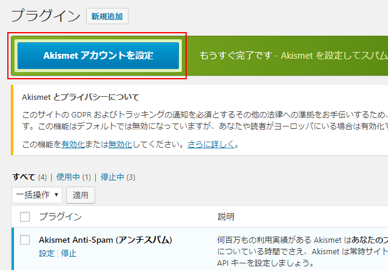The height and width of the screenshot is (270, 388).
Task: Click Akismet Anti-Spam (アンチスパム) plugin name
Action: (x=105, y=240)
